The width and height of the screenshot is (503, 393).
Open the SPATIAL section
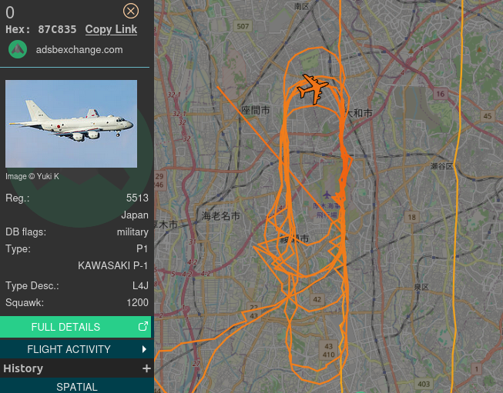75,385
